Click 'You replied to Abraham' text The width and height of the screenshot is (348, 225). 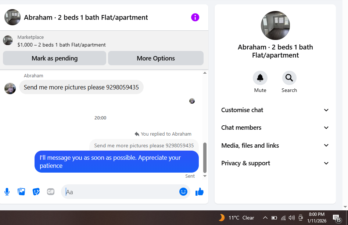(x=166, y=134)
